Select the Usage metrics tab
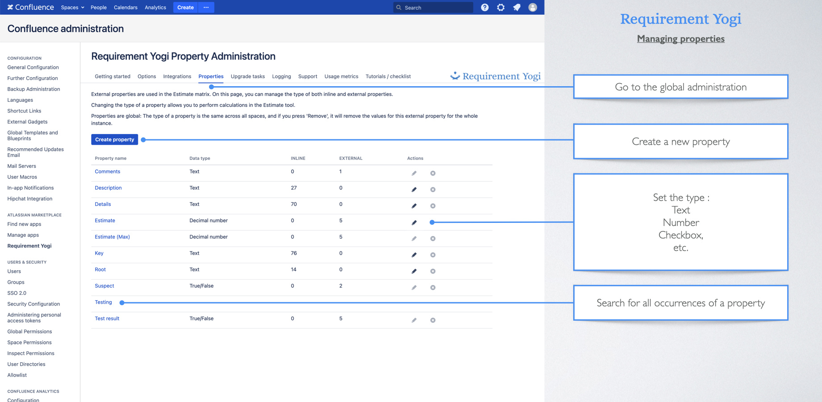This screenshot has width=822, height=402. point(341,76)
